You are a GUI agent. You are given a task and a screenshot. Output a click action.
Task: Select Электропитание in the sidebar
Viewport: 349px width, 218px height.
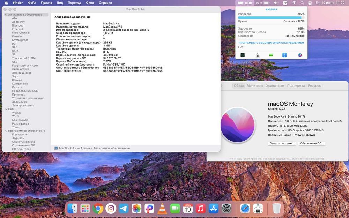(x=23, y=105)
